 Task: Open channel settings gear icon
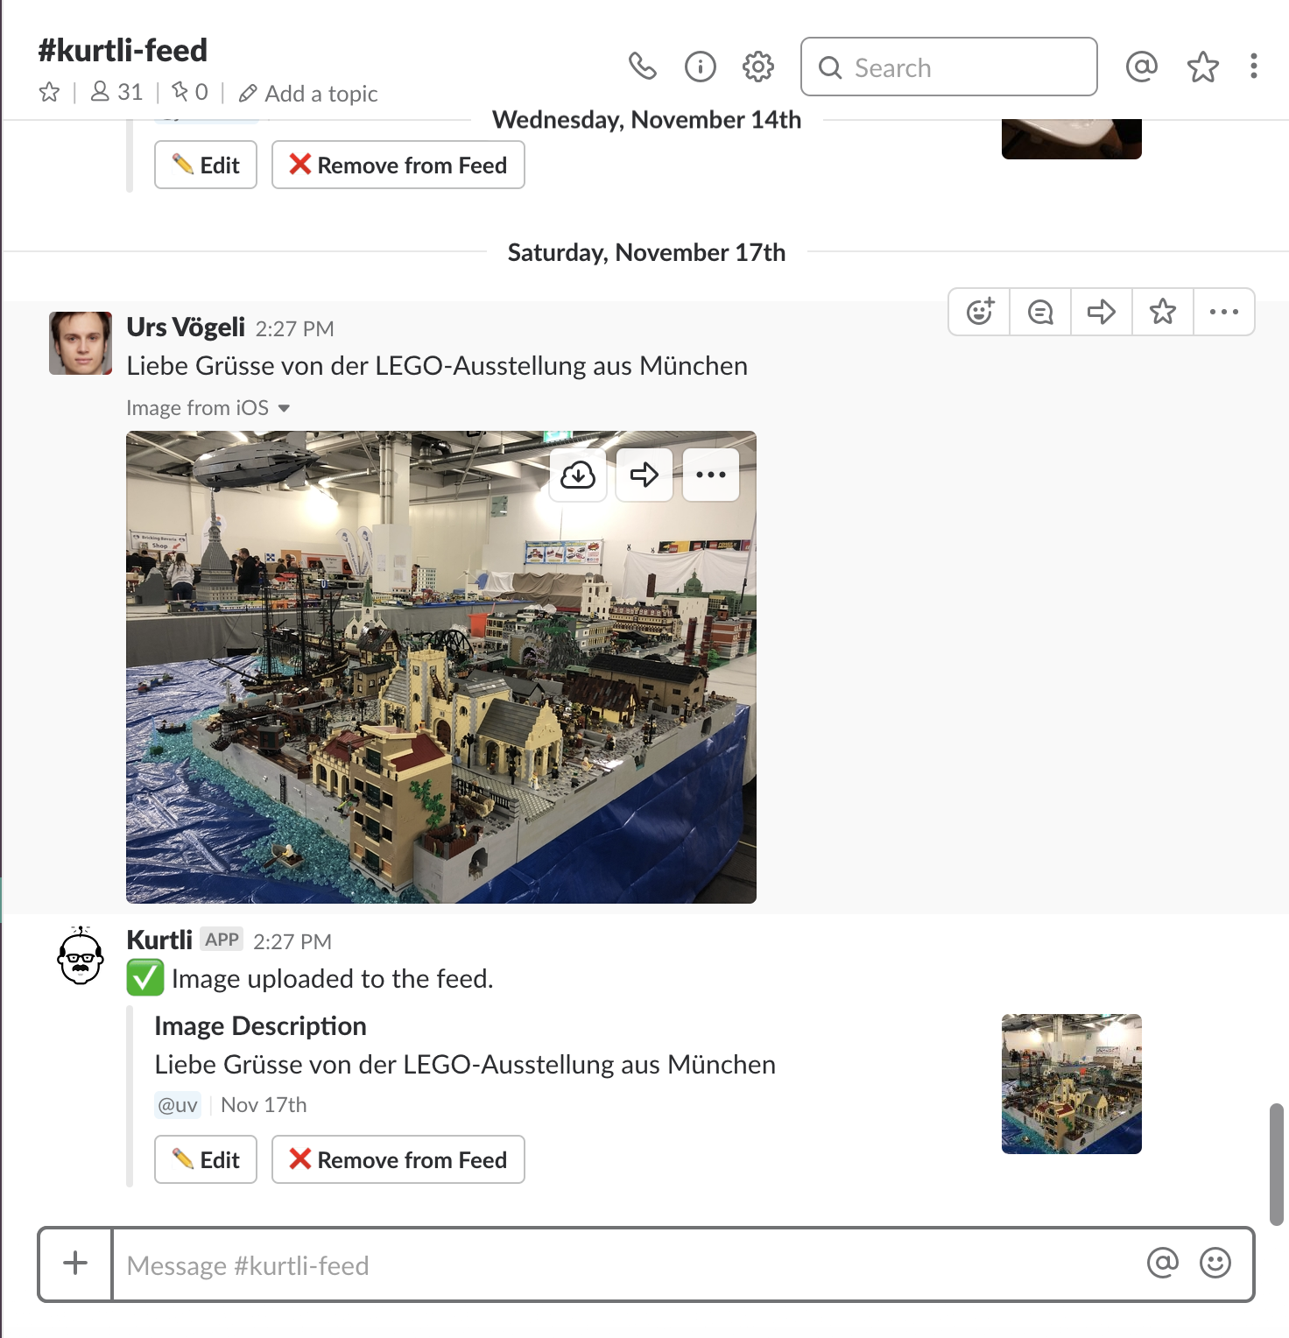coord(757,67)
